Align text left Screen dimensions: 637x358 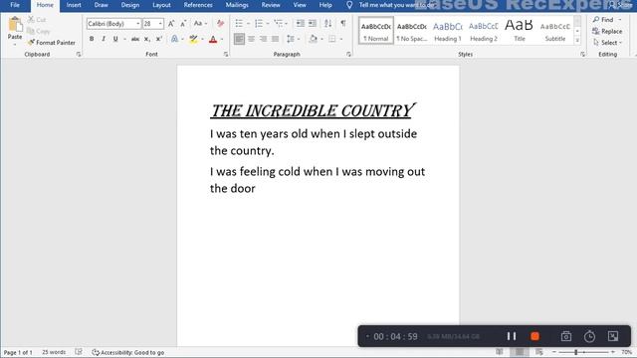(x=239, y=39)
